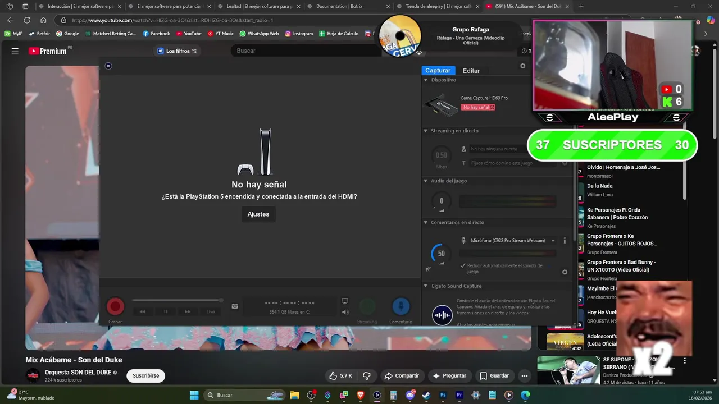Click the Elgato Sound Capture waveform icon
Image resolution: width=719 pixels, height=404 pixels.
pos(442,315)
